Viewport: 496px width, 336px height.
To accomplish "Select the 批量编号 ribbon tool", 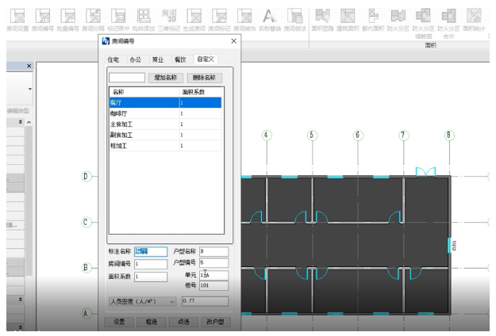I will 67,20.
